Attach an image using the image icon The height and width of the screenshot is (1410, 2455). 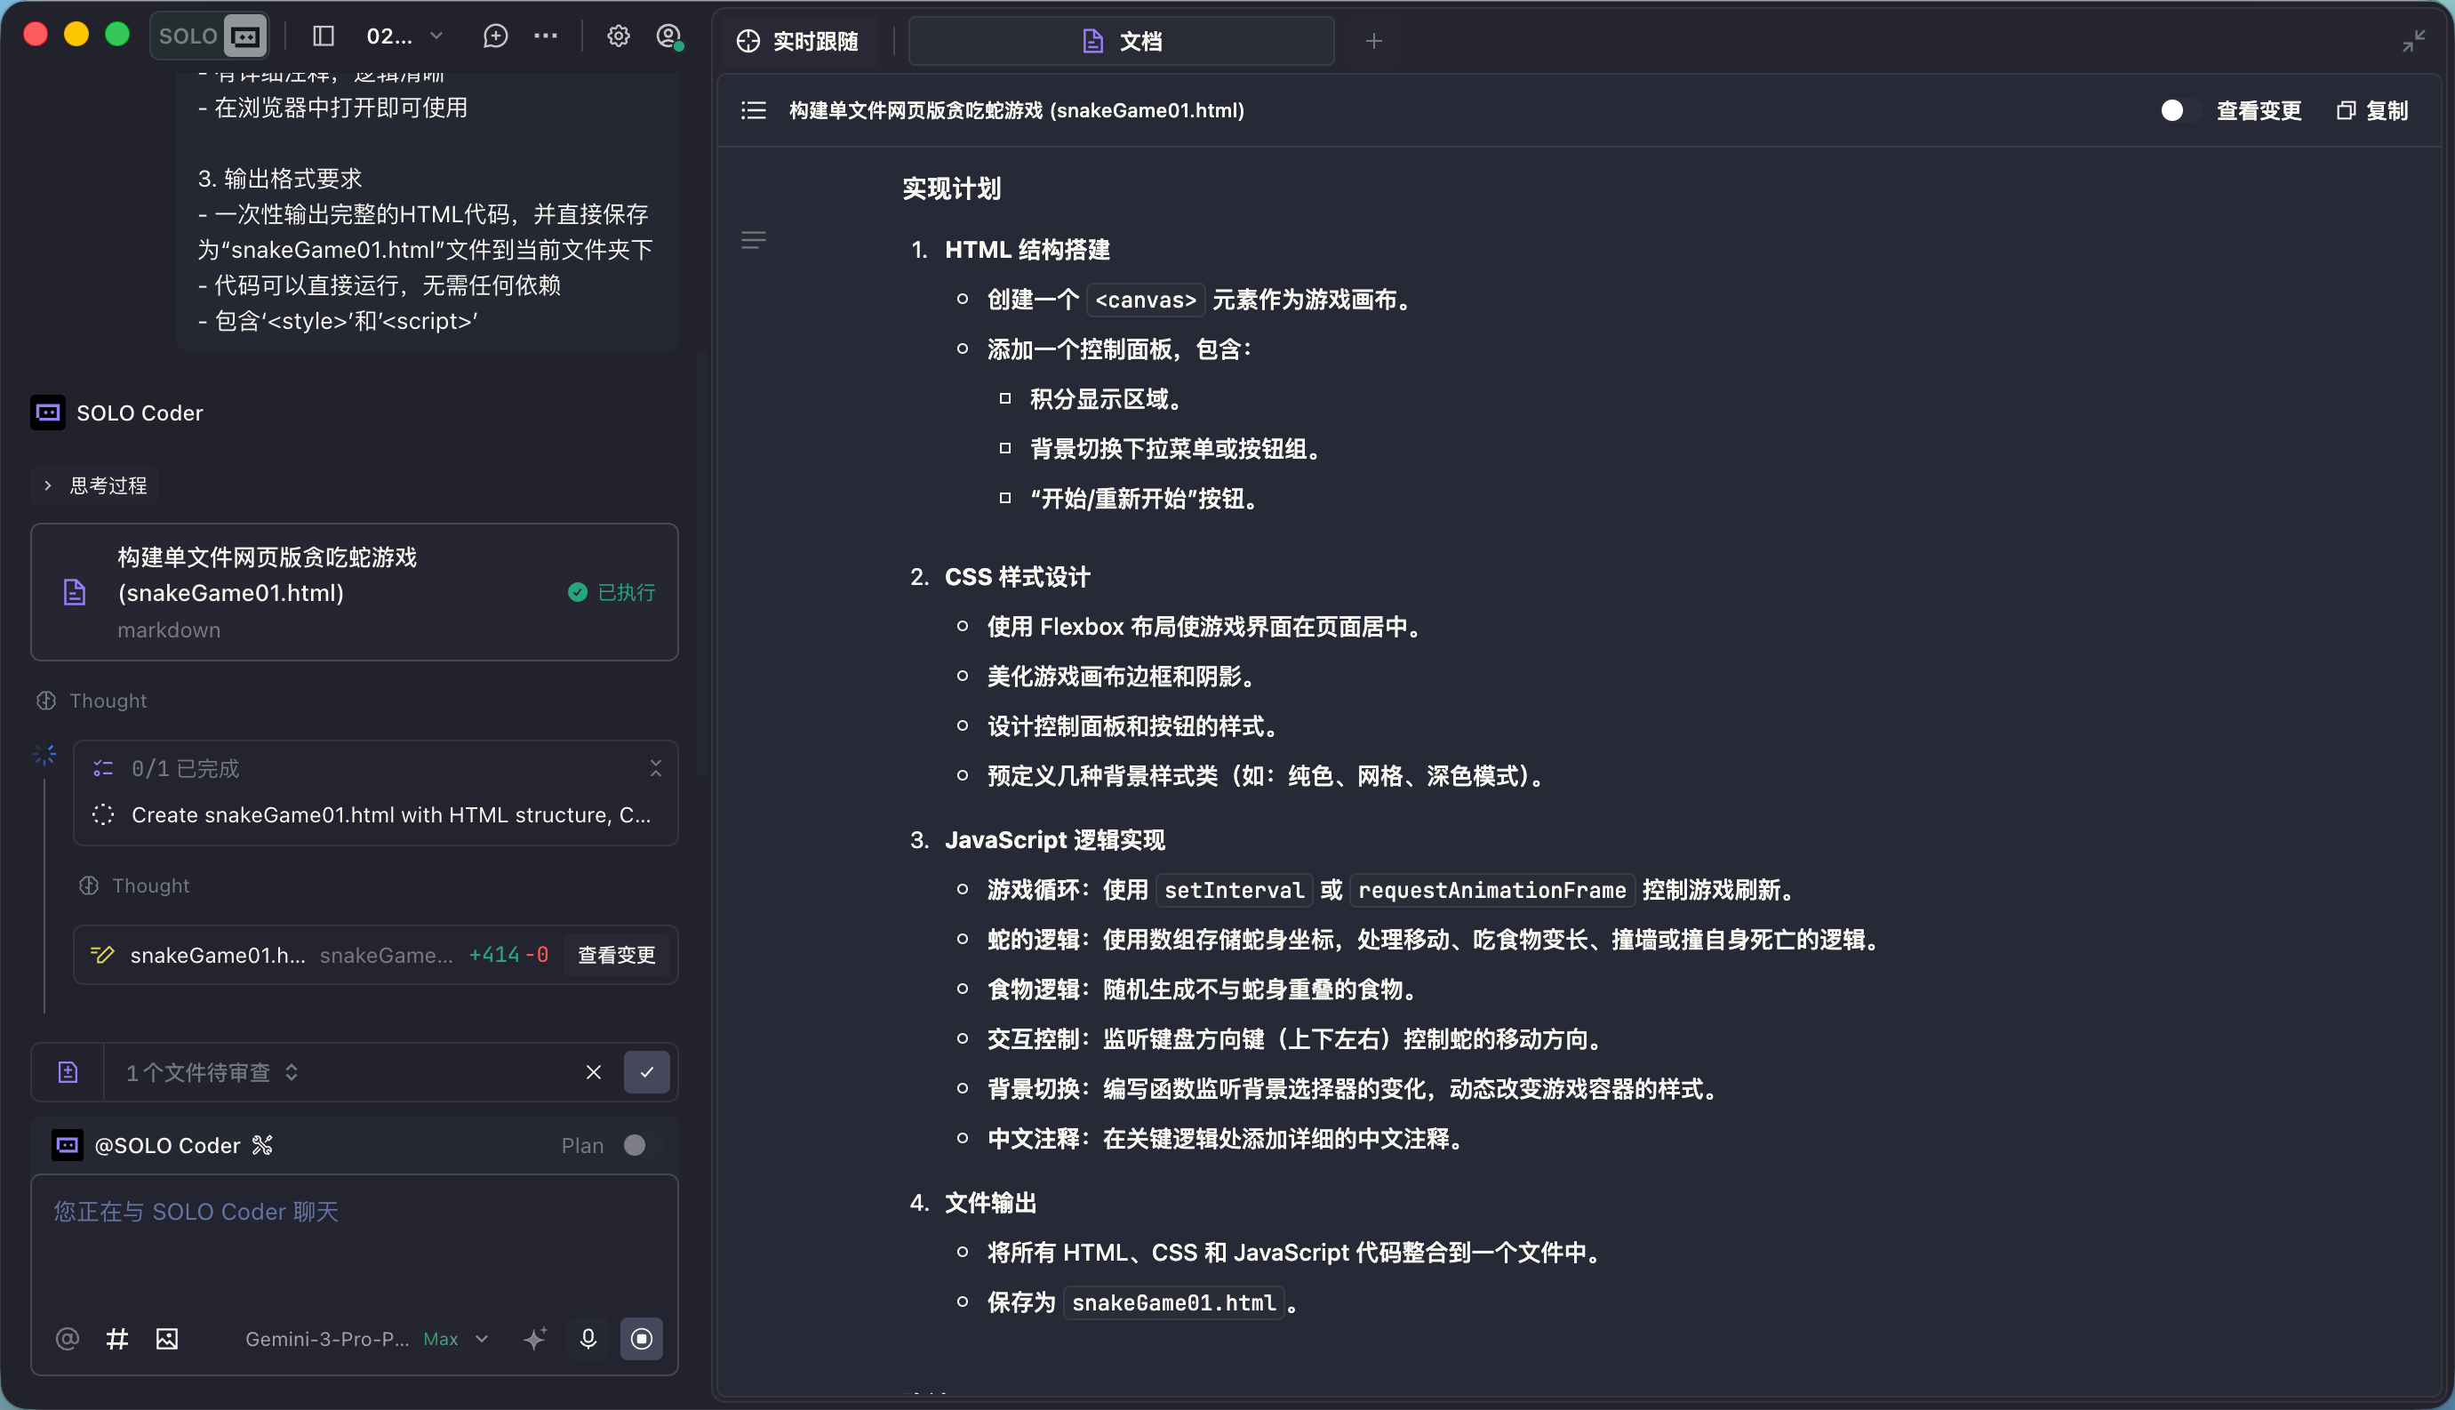tap(166, 1339)
